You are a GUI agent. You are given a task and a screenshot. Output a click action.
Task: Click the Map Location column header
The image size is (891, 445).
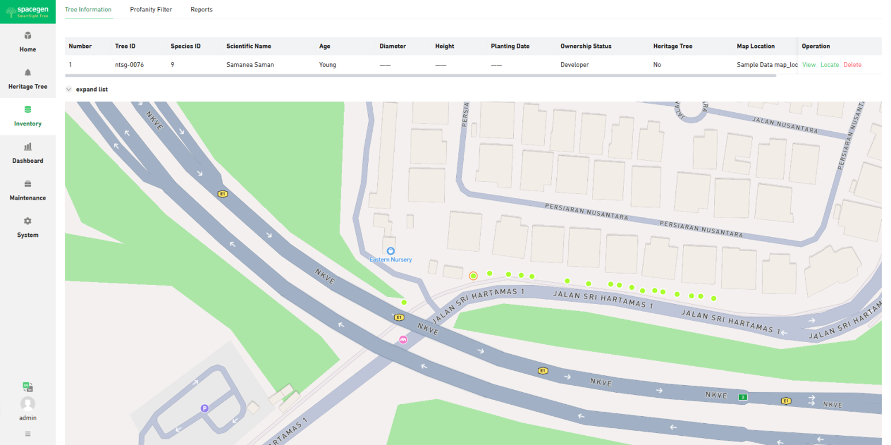[x=756, y=46]
